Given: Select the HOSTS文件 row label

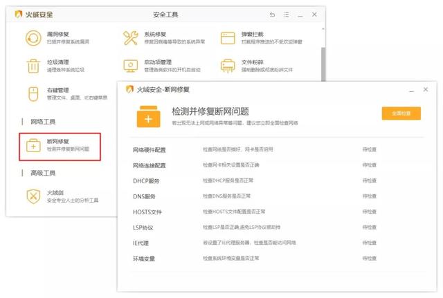Looking at the screenshot, I should point(147,212).
